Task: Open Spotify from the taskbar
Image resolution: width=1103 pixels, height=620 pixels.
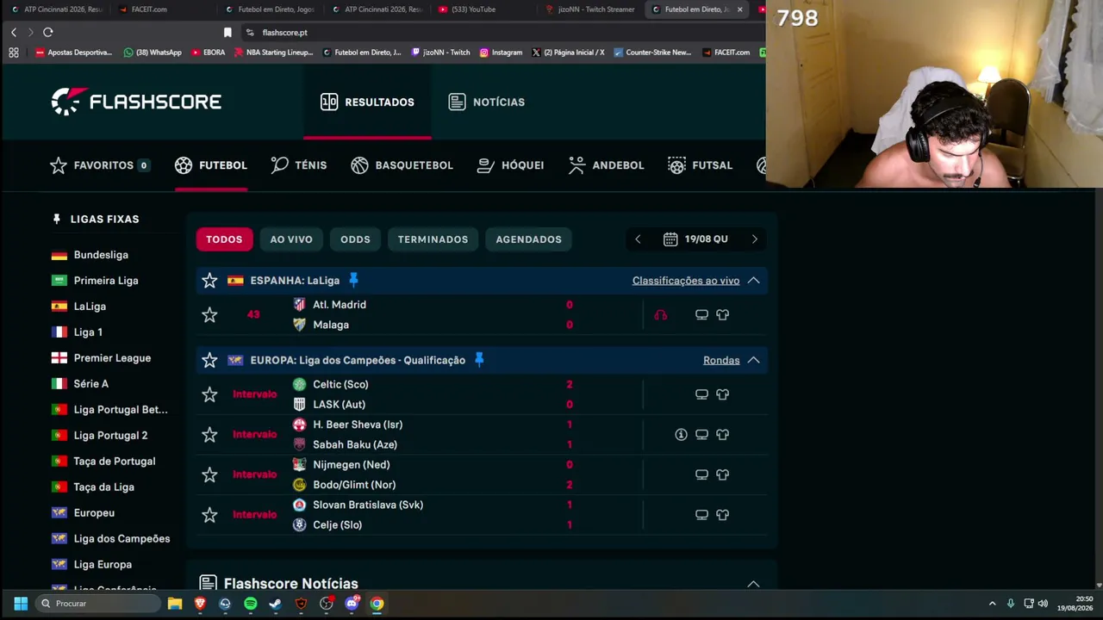Action: click(250, 604)
